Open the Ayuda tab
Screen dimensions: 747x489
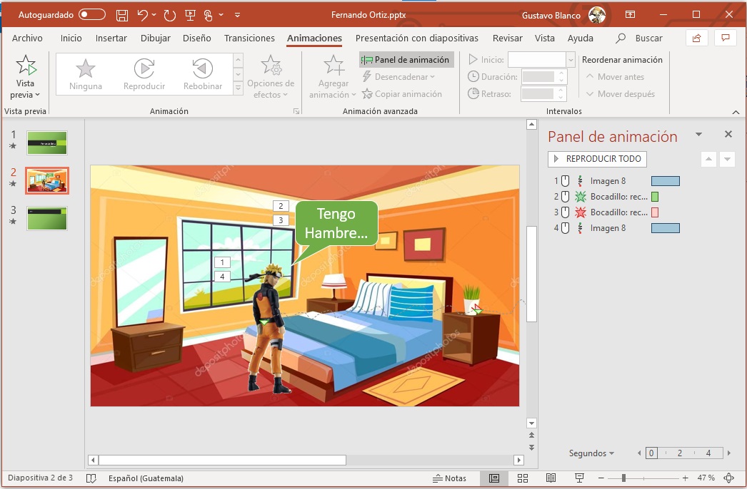pos(581,38)
